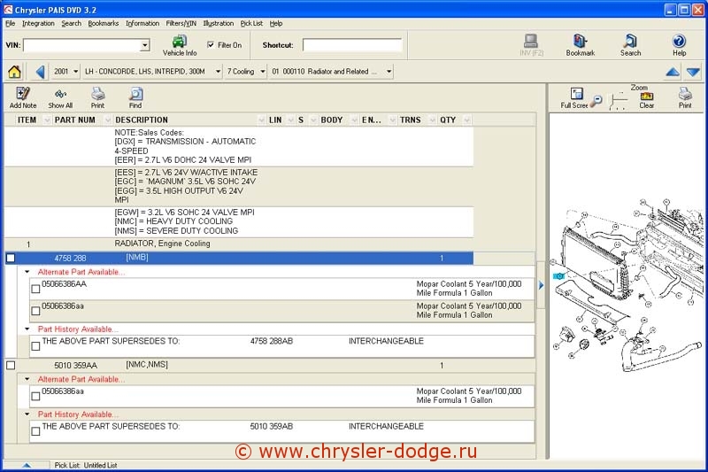Open the Filters/VIN menu

click(181, 24)
